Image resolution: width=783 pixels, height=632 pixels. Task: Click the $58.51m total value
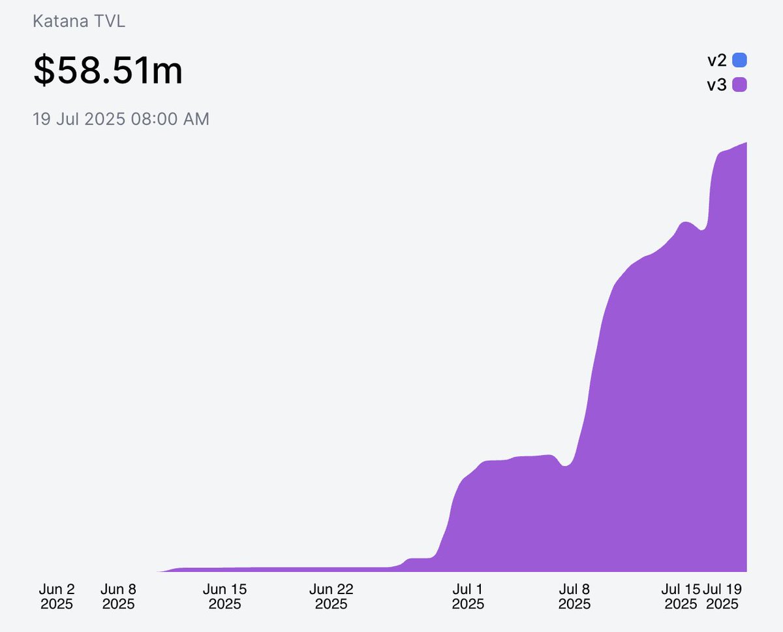pyautogui.click(x=108, y=71)
